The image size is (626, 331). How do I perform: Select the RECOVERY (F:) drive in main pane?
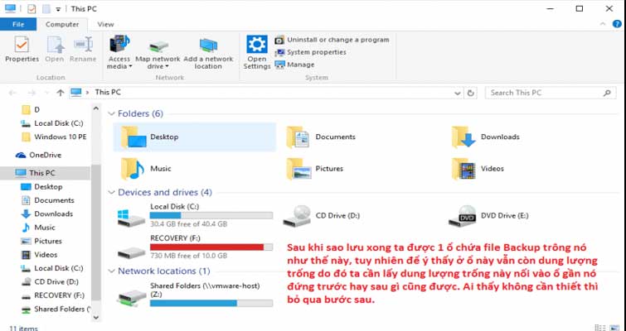[195, 247]
